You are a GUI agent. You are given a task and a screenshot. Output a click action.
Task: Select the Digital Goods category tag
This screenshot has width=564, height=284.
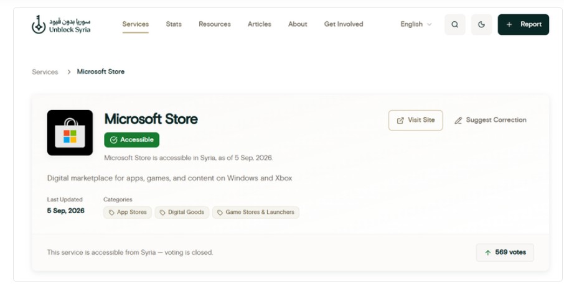click(x=182, y=212)
